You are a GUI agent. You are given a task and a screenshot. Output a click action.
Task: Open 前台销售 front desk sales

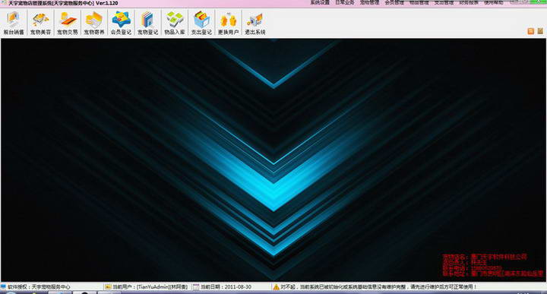pos(14,23)
